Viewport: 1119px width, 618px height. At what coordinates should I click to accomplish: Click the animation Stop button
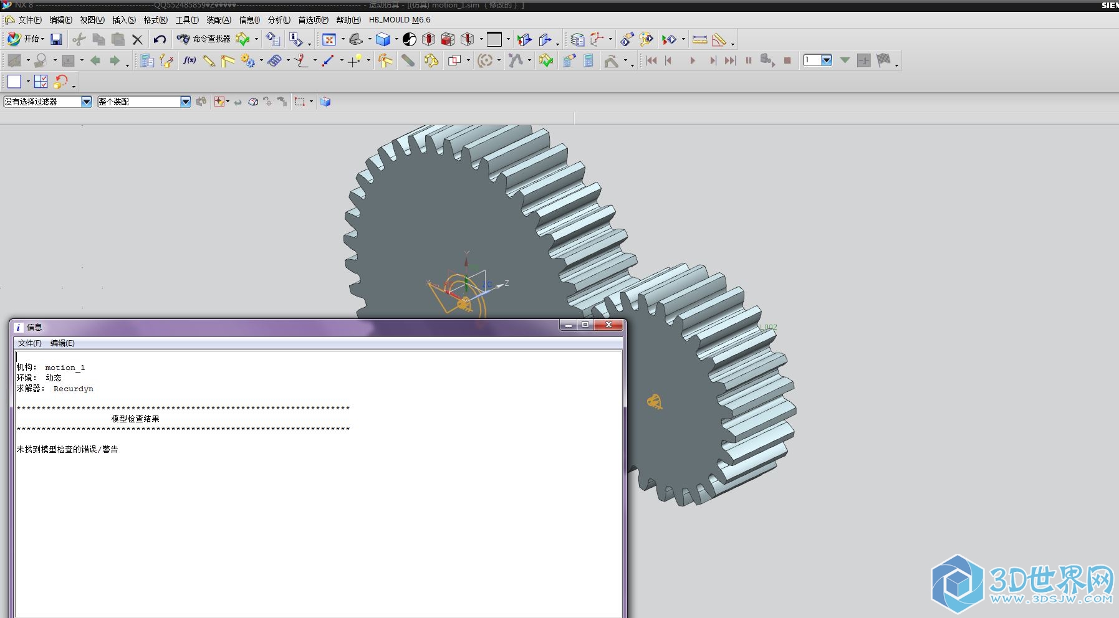click(787, 60)
